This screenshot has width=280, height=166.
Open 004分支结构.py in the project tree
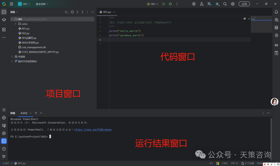[x=29, y=43]
